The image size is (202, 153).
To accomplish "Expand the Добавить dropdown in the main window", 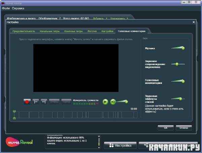I will click(100, 19).
